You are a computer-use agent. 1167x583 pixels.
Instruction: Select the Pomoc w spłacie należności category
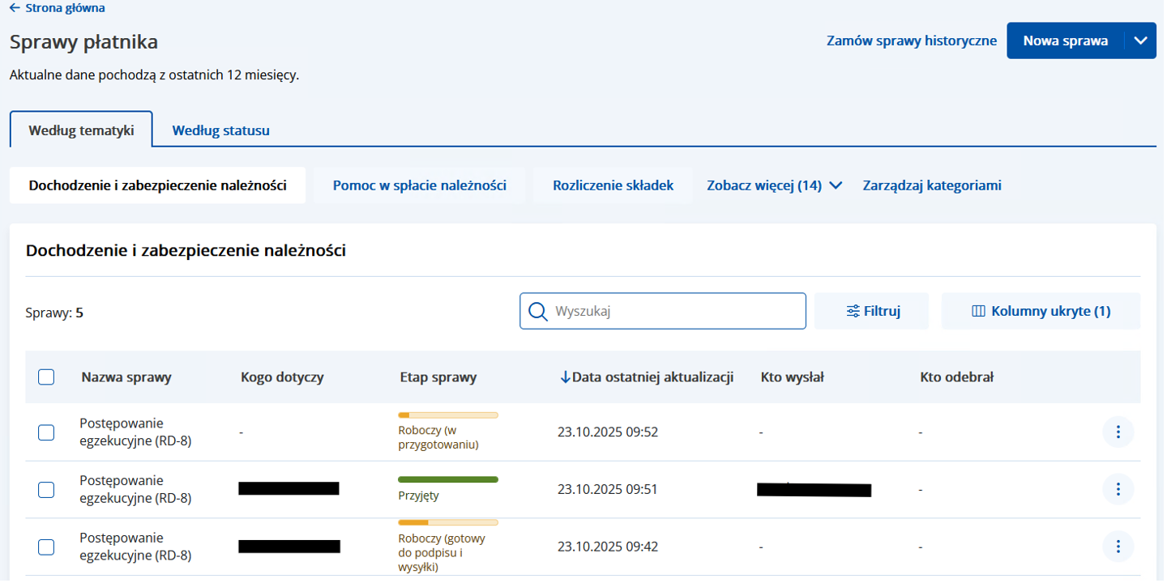[x=419, y=185]
